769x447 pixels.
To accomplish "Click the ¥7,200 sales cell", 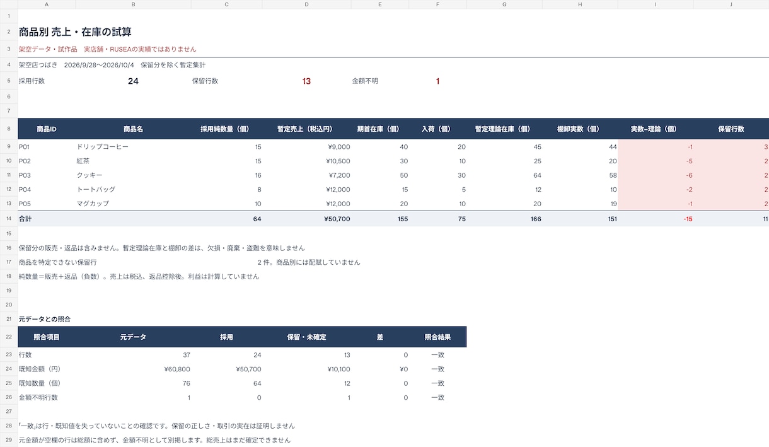I will (307, 175).
